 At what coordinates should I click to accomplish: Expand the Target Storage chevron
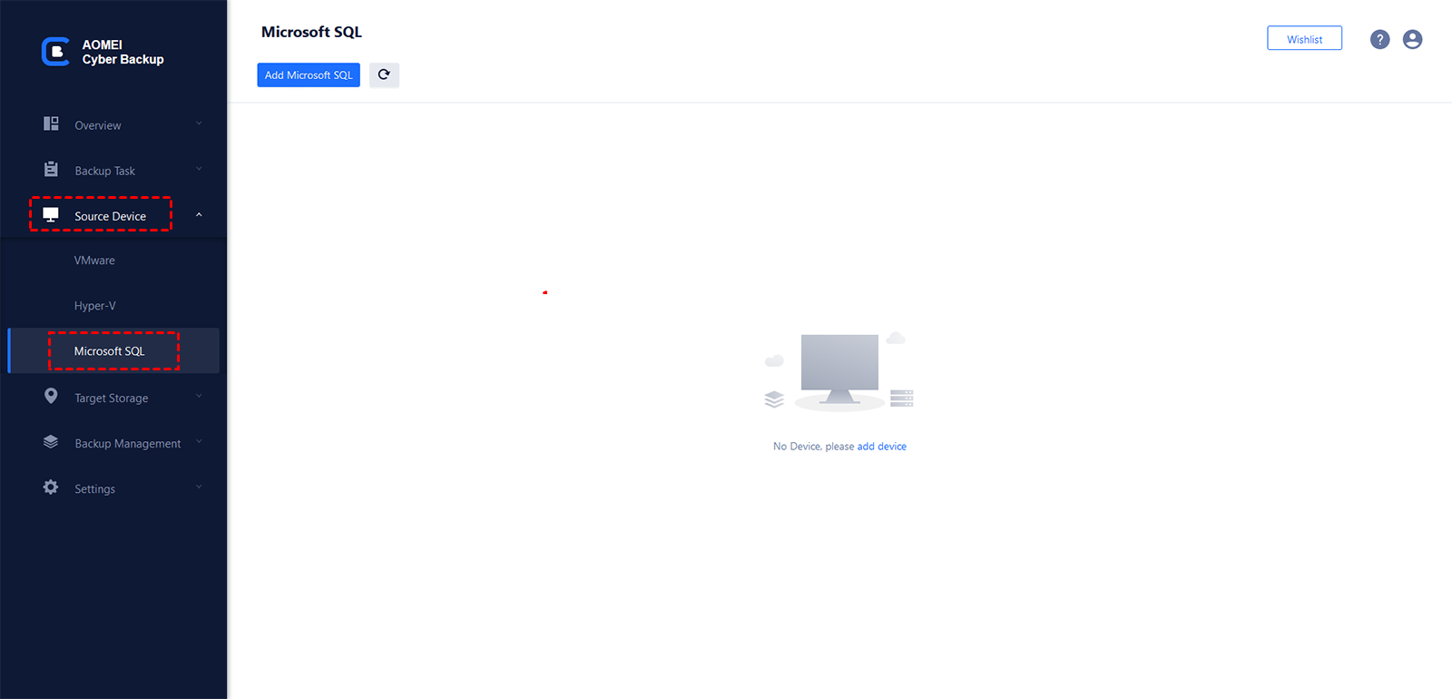click(199, 397)
